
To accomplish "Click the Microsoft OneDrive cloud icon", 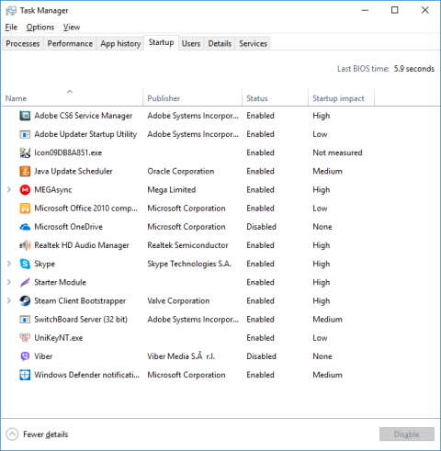I will coord(25,227).
